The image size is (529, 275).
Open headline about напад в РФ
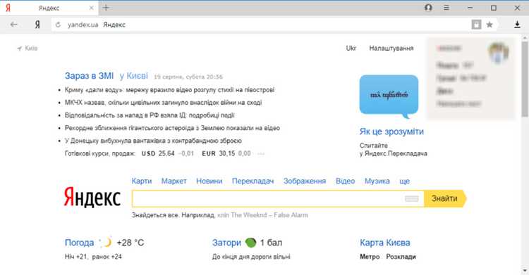[150, 115]
